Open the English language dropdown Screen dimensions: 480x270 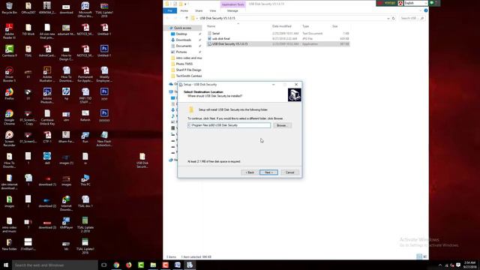point(415,3)
